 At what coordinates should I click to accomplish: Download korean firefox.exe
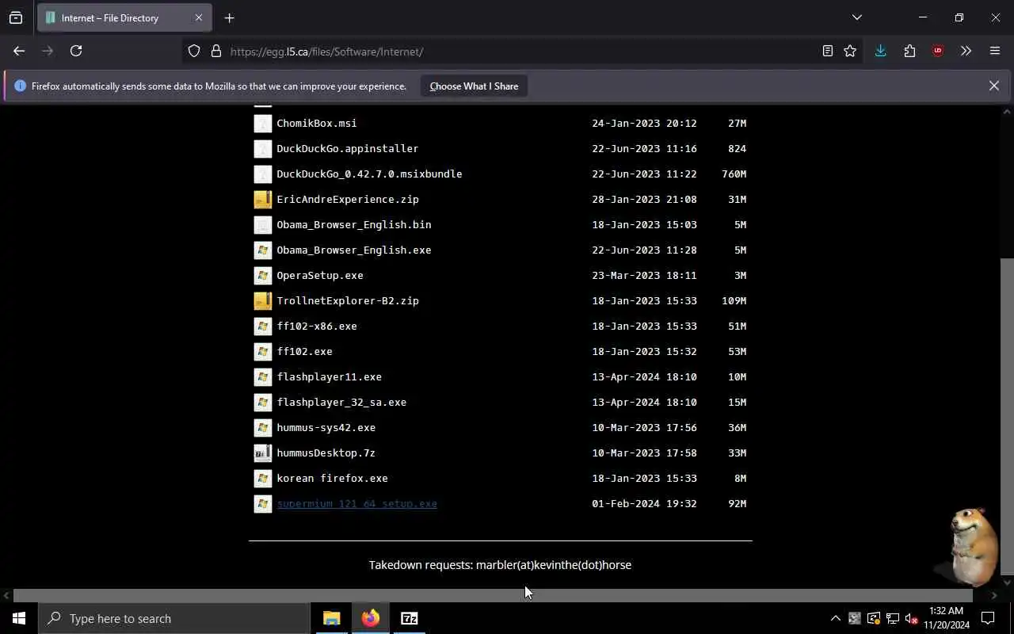tap(332, 478)
